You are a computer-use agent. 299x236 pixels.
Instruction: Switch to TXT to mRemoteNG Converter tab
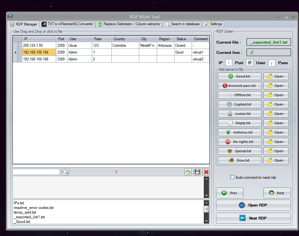click(x=67, y=24)
